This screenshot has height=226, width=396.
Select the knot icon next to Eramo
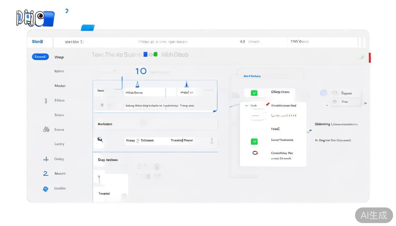[46, 129]
